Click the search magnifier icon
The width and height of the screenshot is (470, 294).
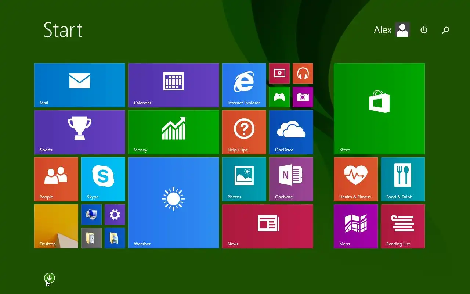click(445, 30)
